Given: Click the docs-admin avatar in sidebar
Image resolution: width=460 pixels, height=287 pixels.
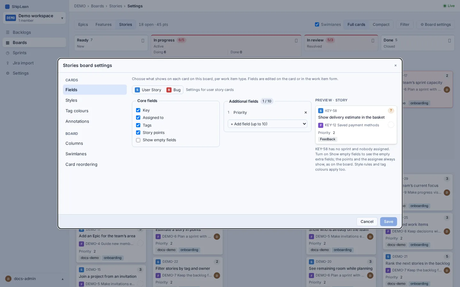Looking at the screenshot, I should click(x=8, y=279).
